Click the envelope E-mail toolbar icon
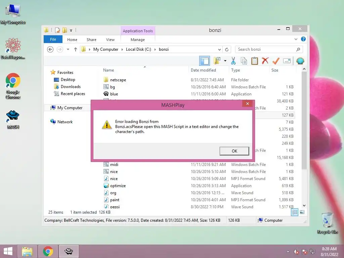 click(287, 61)
